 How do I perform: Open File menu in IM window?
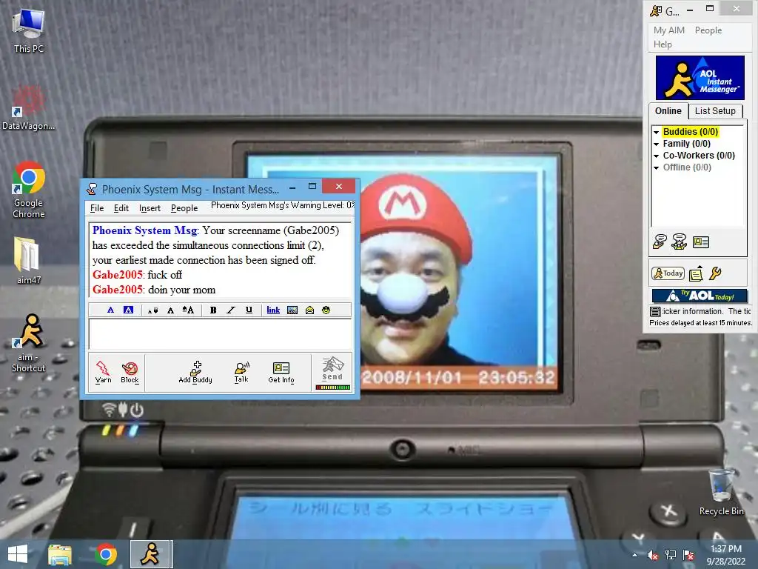(97, 208)
